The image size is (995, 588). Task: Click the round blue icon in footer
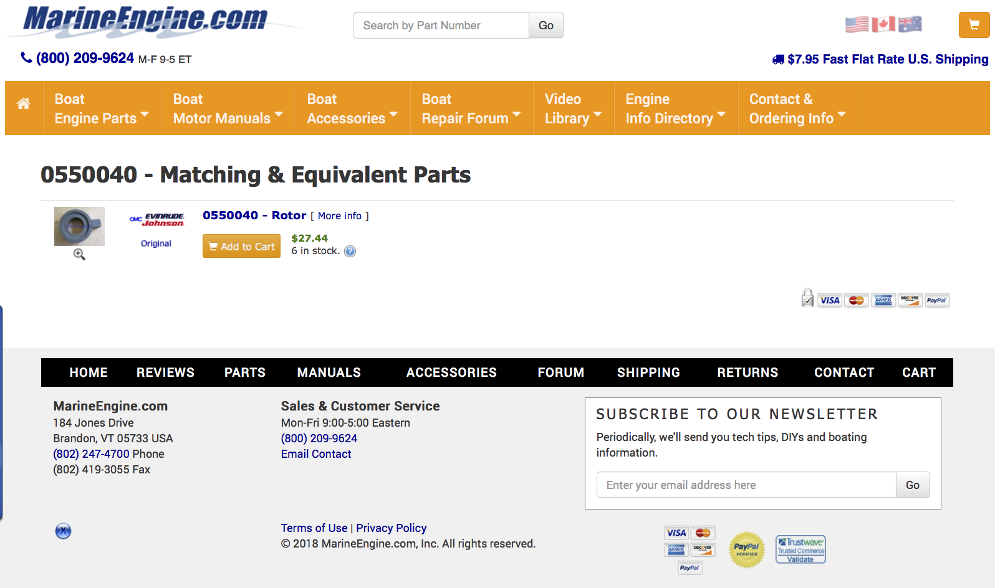pyautogui.click(x=63, y=531)
